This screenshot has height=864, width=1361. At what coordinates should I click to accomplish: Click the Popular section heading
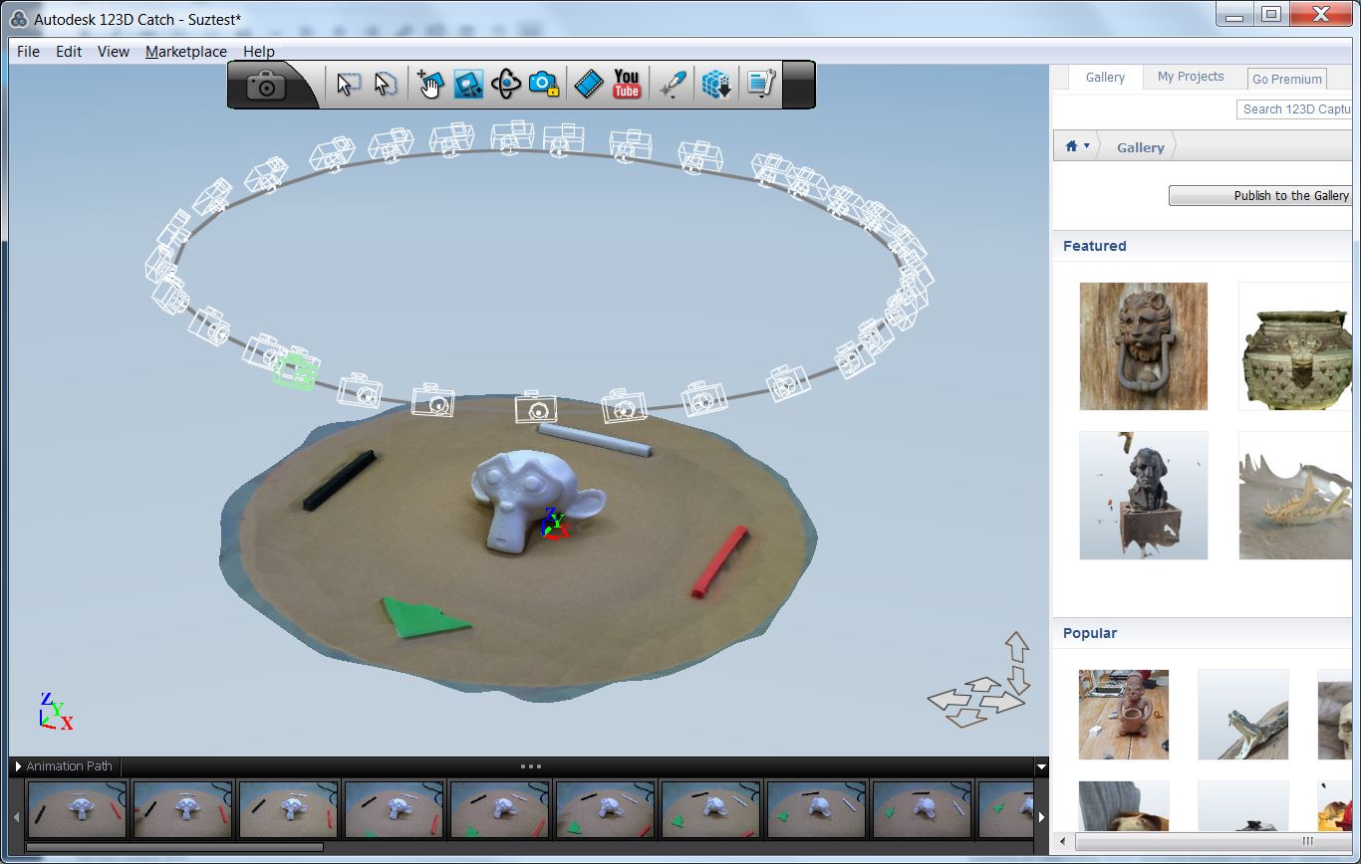coord(1090,633)
